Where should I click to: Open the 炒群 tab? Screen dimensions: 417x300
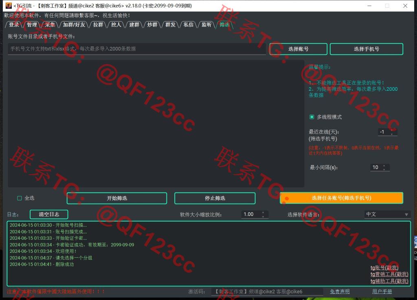[x=152, y=25]
